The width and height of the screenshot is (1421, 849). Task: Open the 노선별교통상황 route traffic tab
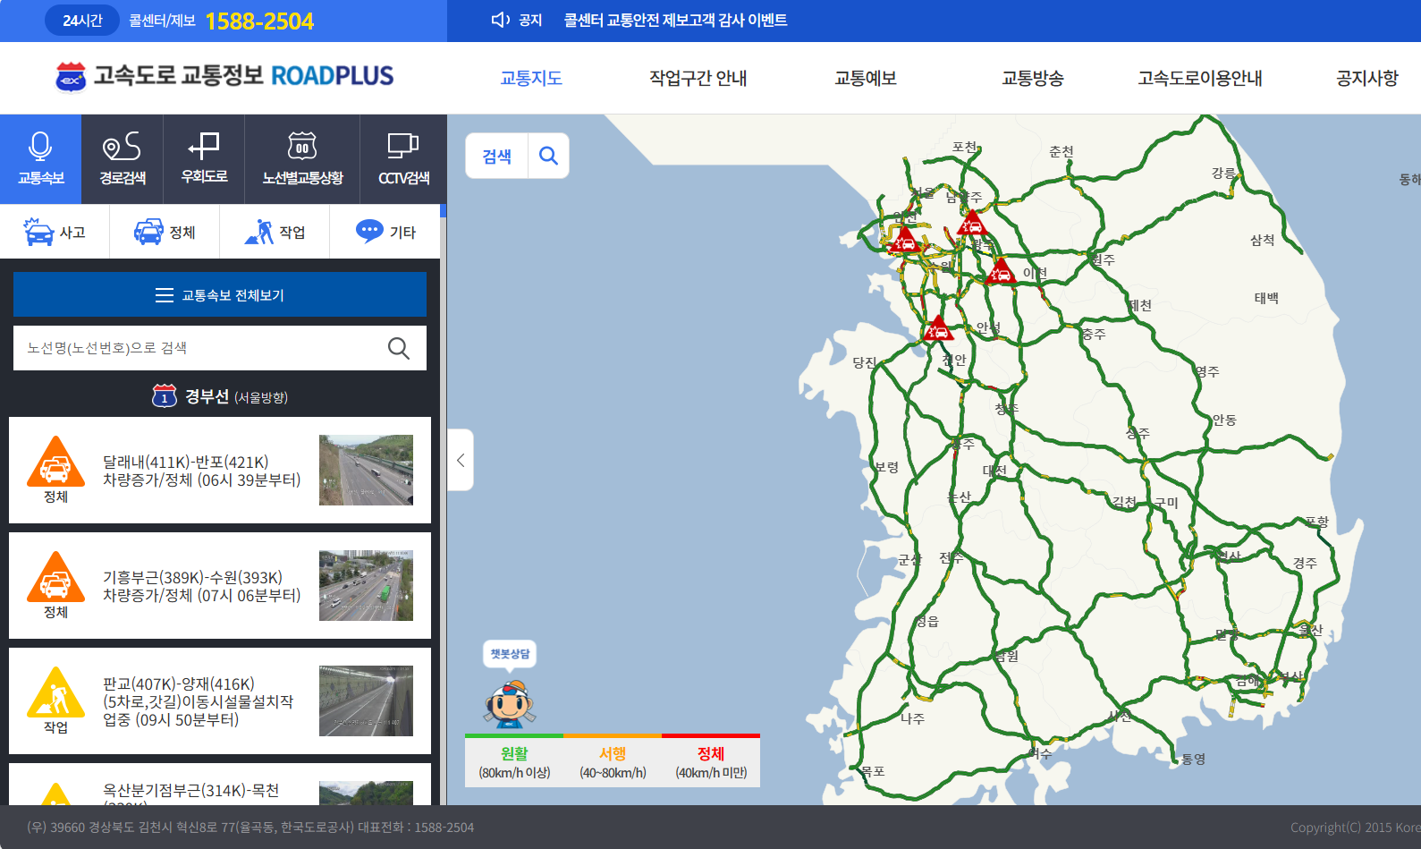[302, 159]
